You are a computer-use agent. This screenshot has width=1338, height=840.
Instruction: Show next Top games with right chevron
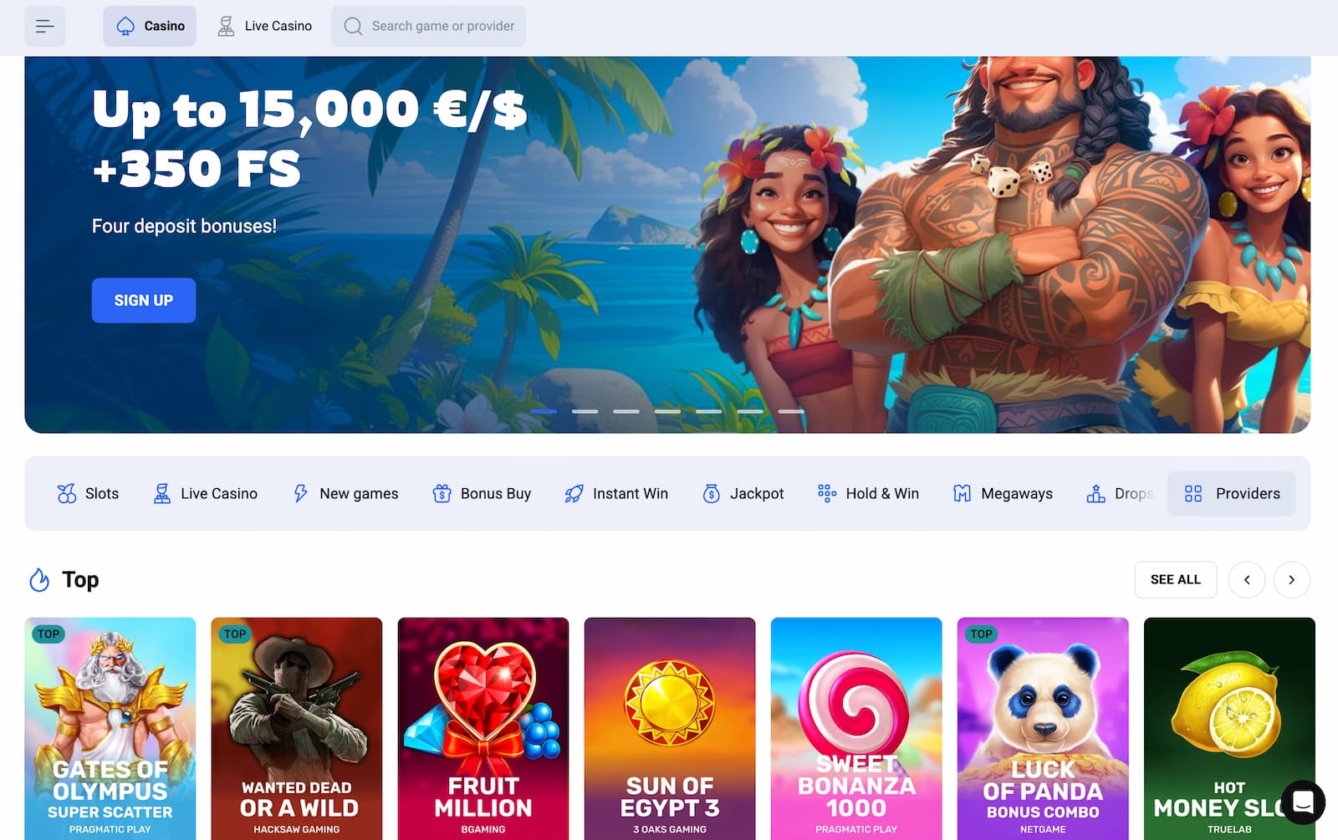(x=1291, y=579)
